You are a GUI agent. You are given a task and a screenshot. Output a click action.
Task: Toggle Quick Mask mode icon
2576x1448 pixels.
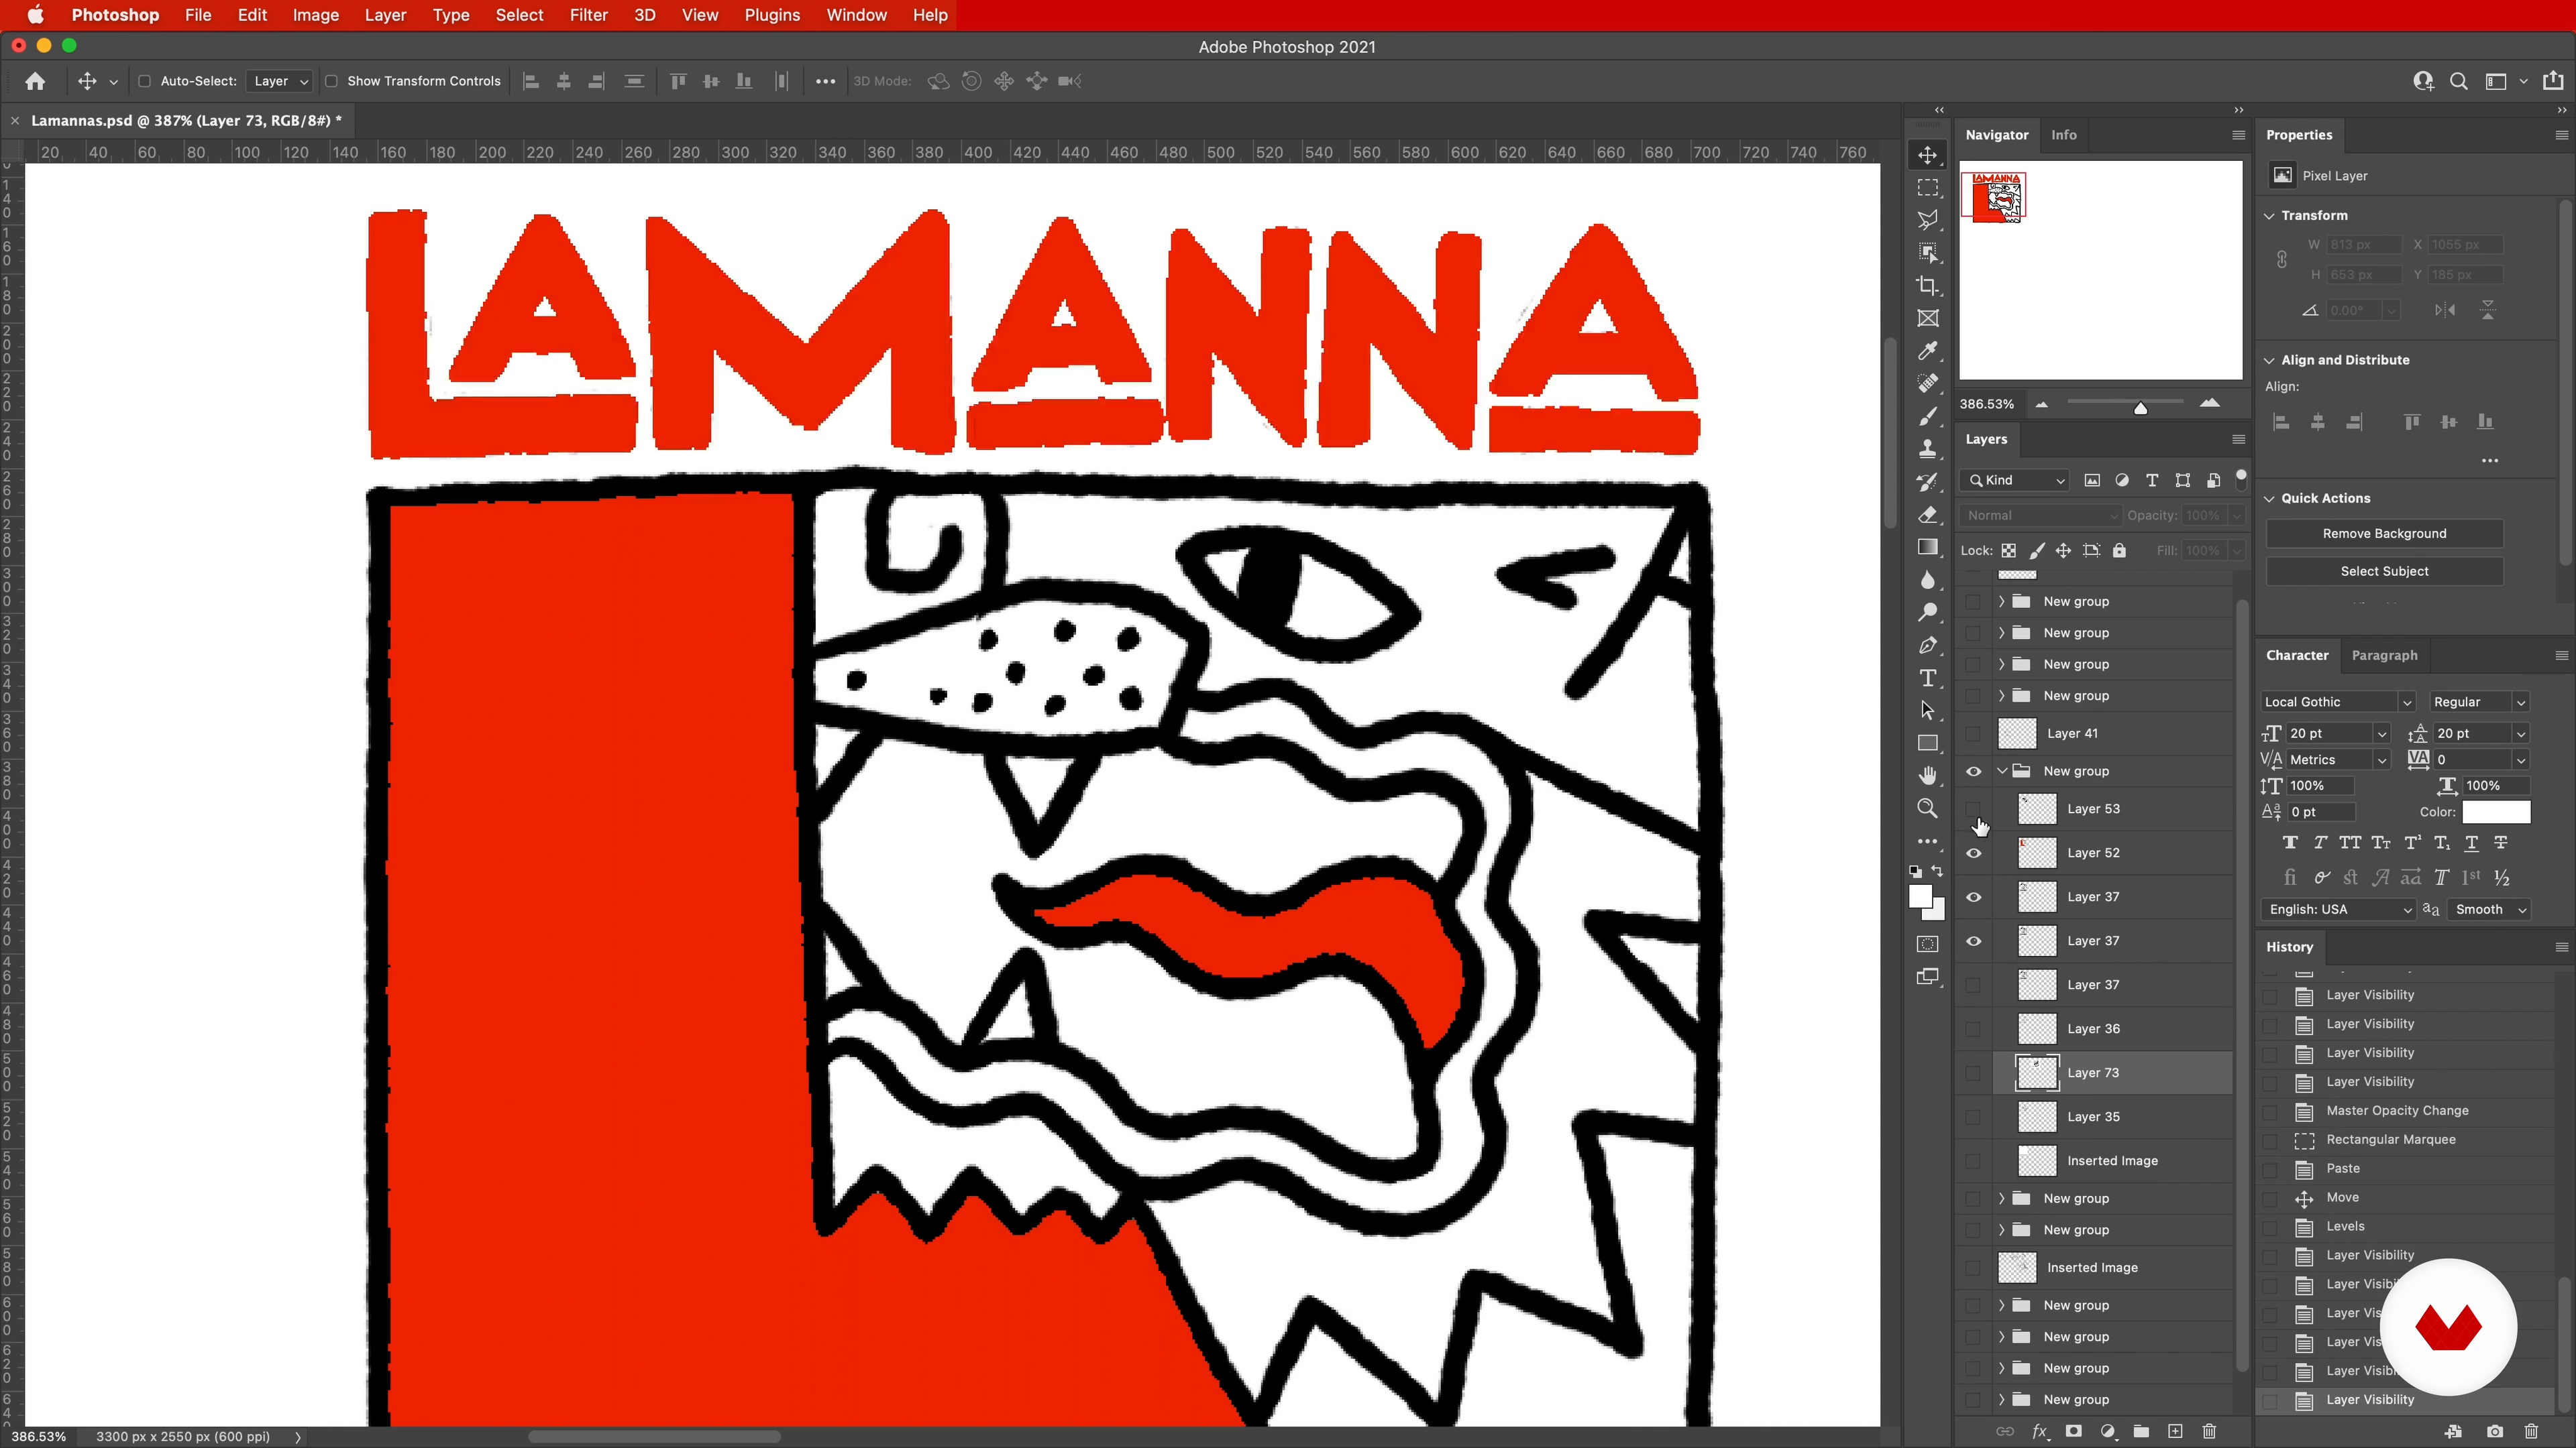point(1927,945)
